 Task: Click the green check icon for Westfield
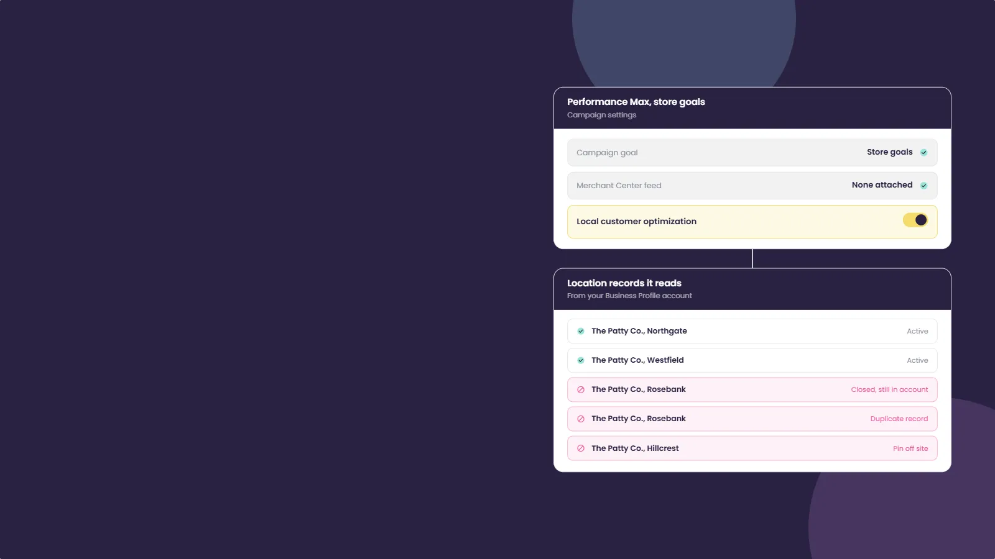581,360
